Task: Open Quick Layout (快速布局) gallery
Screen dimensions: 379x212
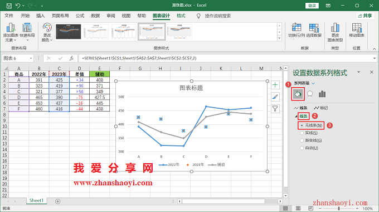Action: [x=27, y=32]
